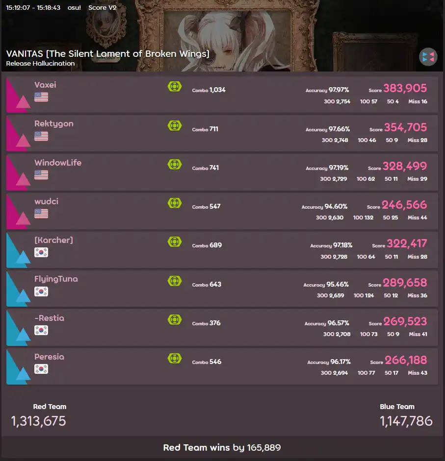Click the mod icon in wudci's row

click(x=175, y=203)
